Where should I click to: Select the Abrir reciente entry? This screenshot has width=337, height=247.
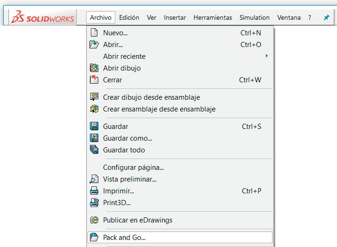click(180, 56)
